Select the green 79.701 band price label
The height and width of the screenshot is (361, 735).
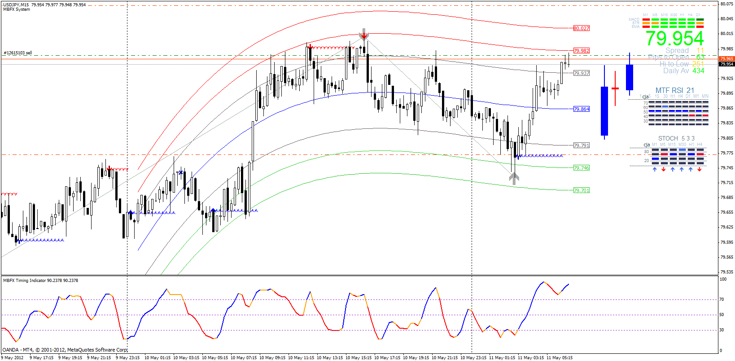(581, 190)
